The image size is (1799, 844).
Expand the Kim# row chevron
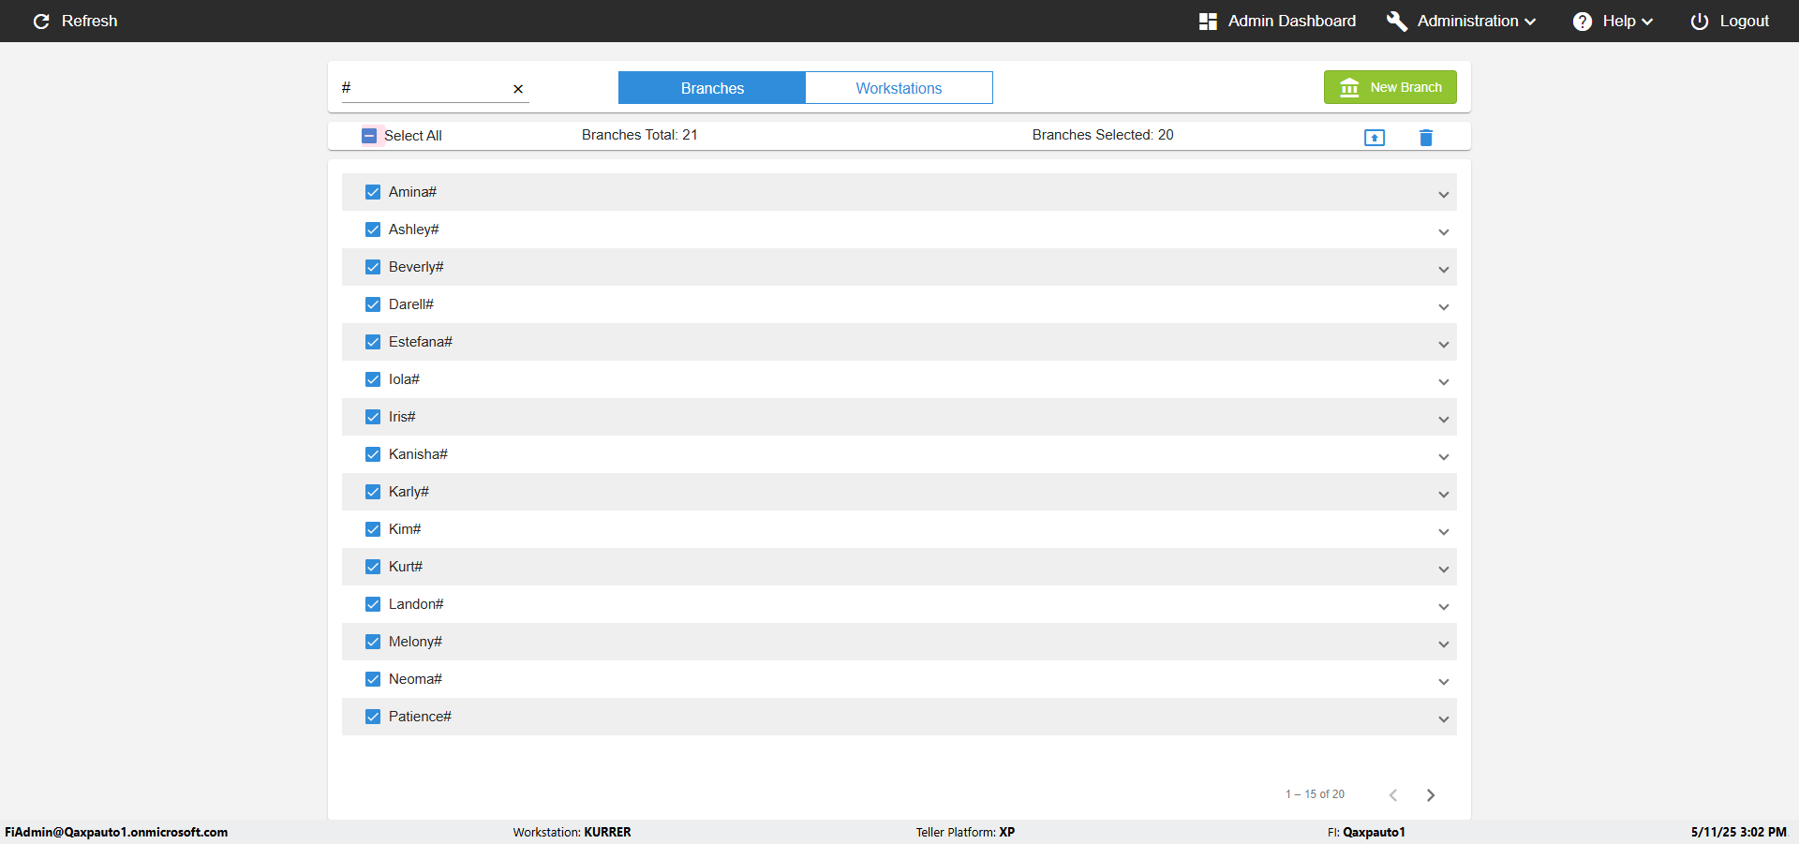1444,532
